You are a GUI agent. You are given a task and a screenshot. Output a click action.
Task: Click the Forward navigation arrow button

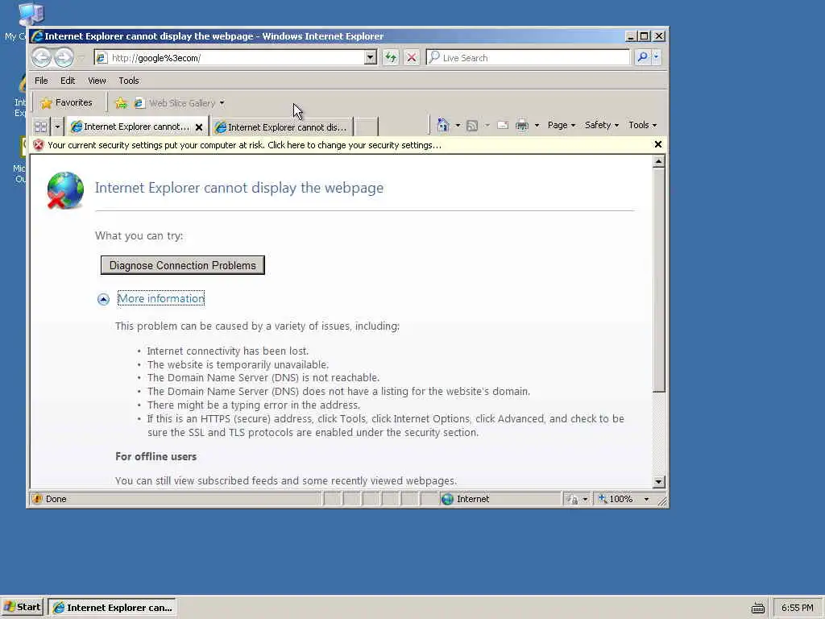pyautogui.click(x=64, y=57)
